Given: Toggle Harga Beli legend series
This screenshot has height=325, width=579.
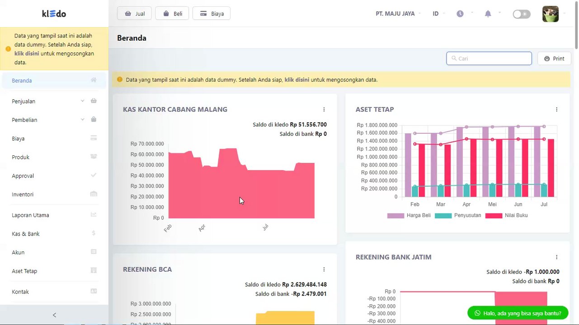Looking at the screenshot, I should (409, 215).
